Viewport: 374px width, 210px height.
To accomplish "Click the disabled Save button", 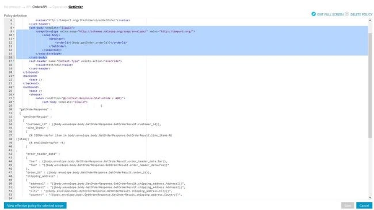I will (348, 205).
